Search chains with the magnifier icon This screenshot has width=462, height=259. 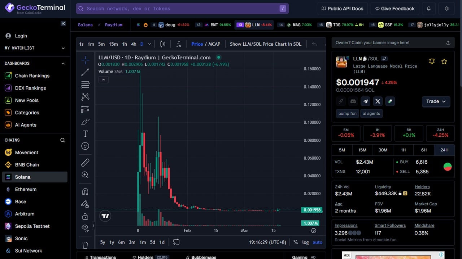[62, 140]
